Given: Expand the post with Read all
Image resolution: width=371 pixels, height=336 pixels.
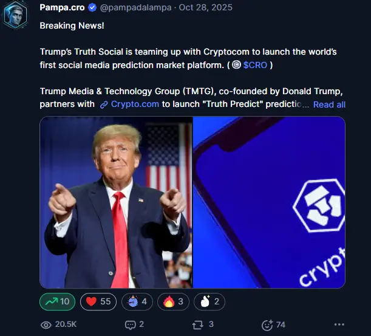Looking at the screenshot, I should pyautogui.click(x=329, y=105).
